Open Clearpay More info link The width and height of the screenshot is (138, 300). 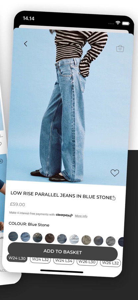[81, 216]
